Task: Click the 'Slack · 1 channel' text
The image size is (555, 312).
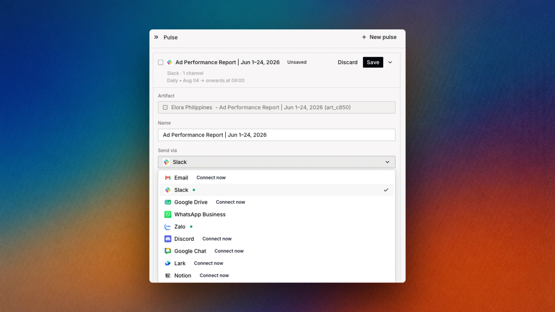Action: pyautogui.click(x=185, y=73)
